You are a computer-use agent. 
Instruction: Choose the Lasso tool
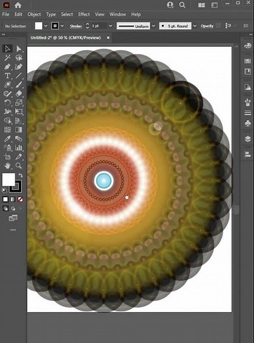[x=18, y=57]
